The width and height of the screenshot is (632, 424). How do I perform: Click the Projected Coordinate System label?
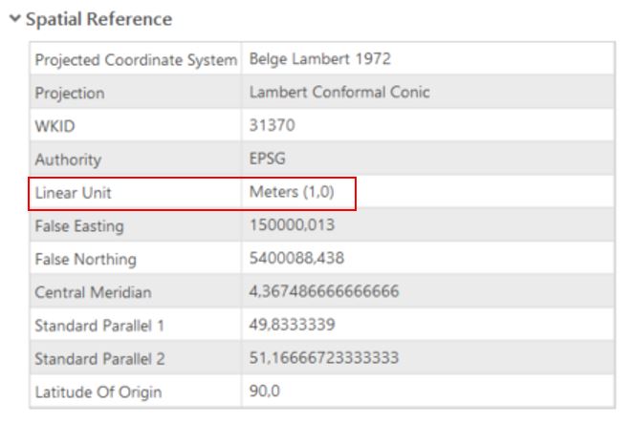(x=134, y=60)
